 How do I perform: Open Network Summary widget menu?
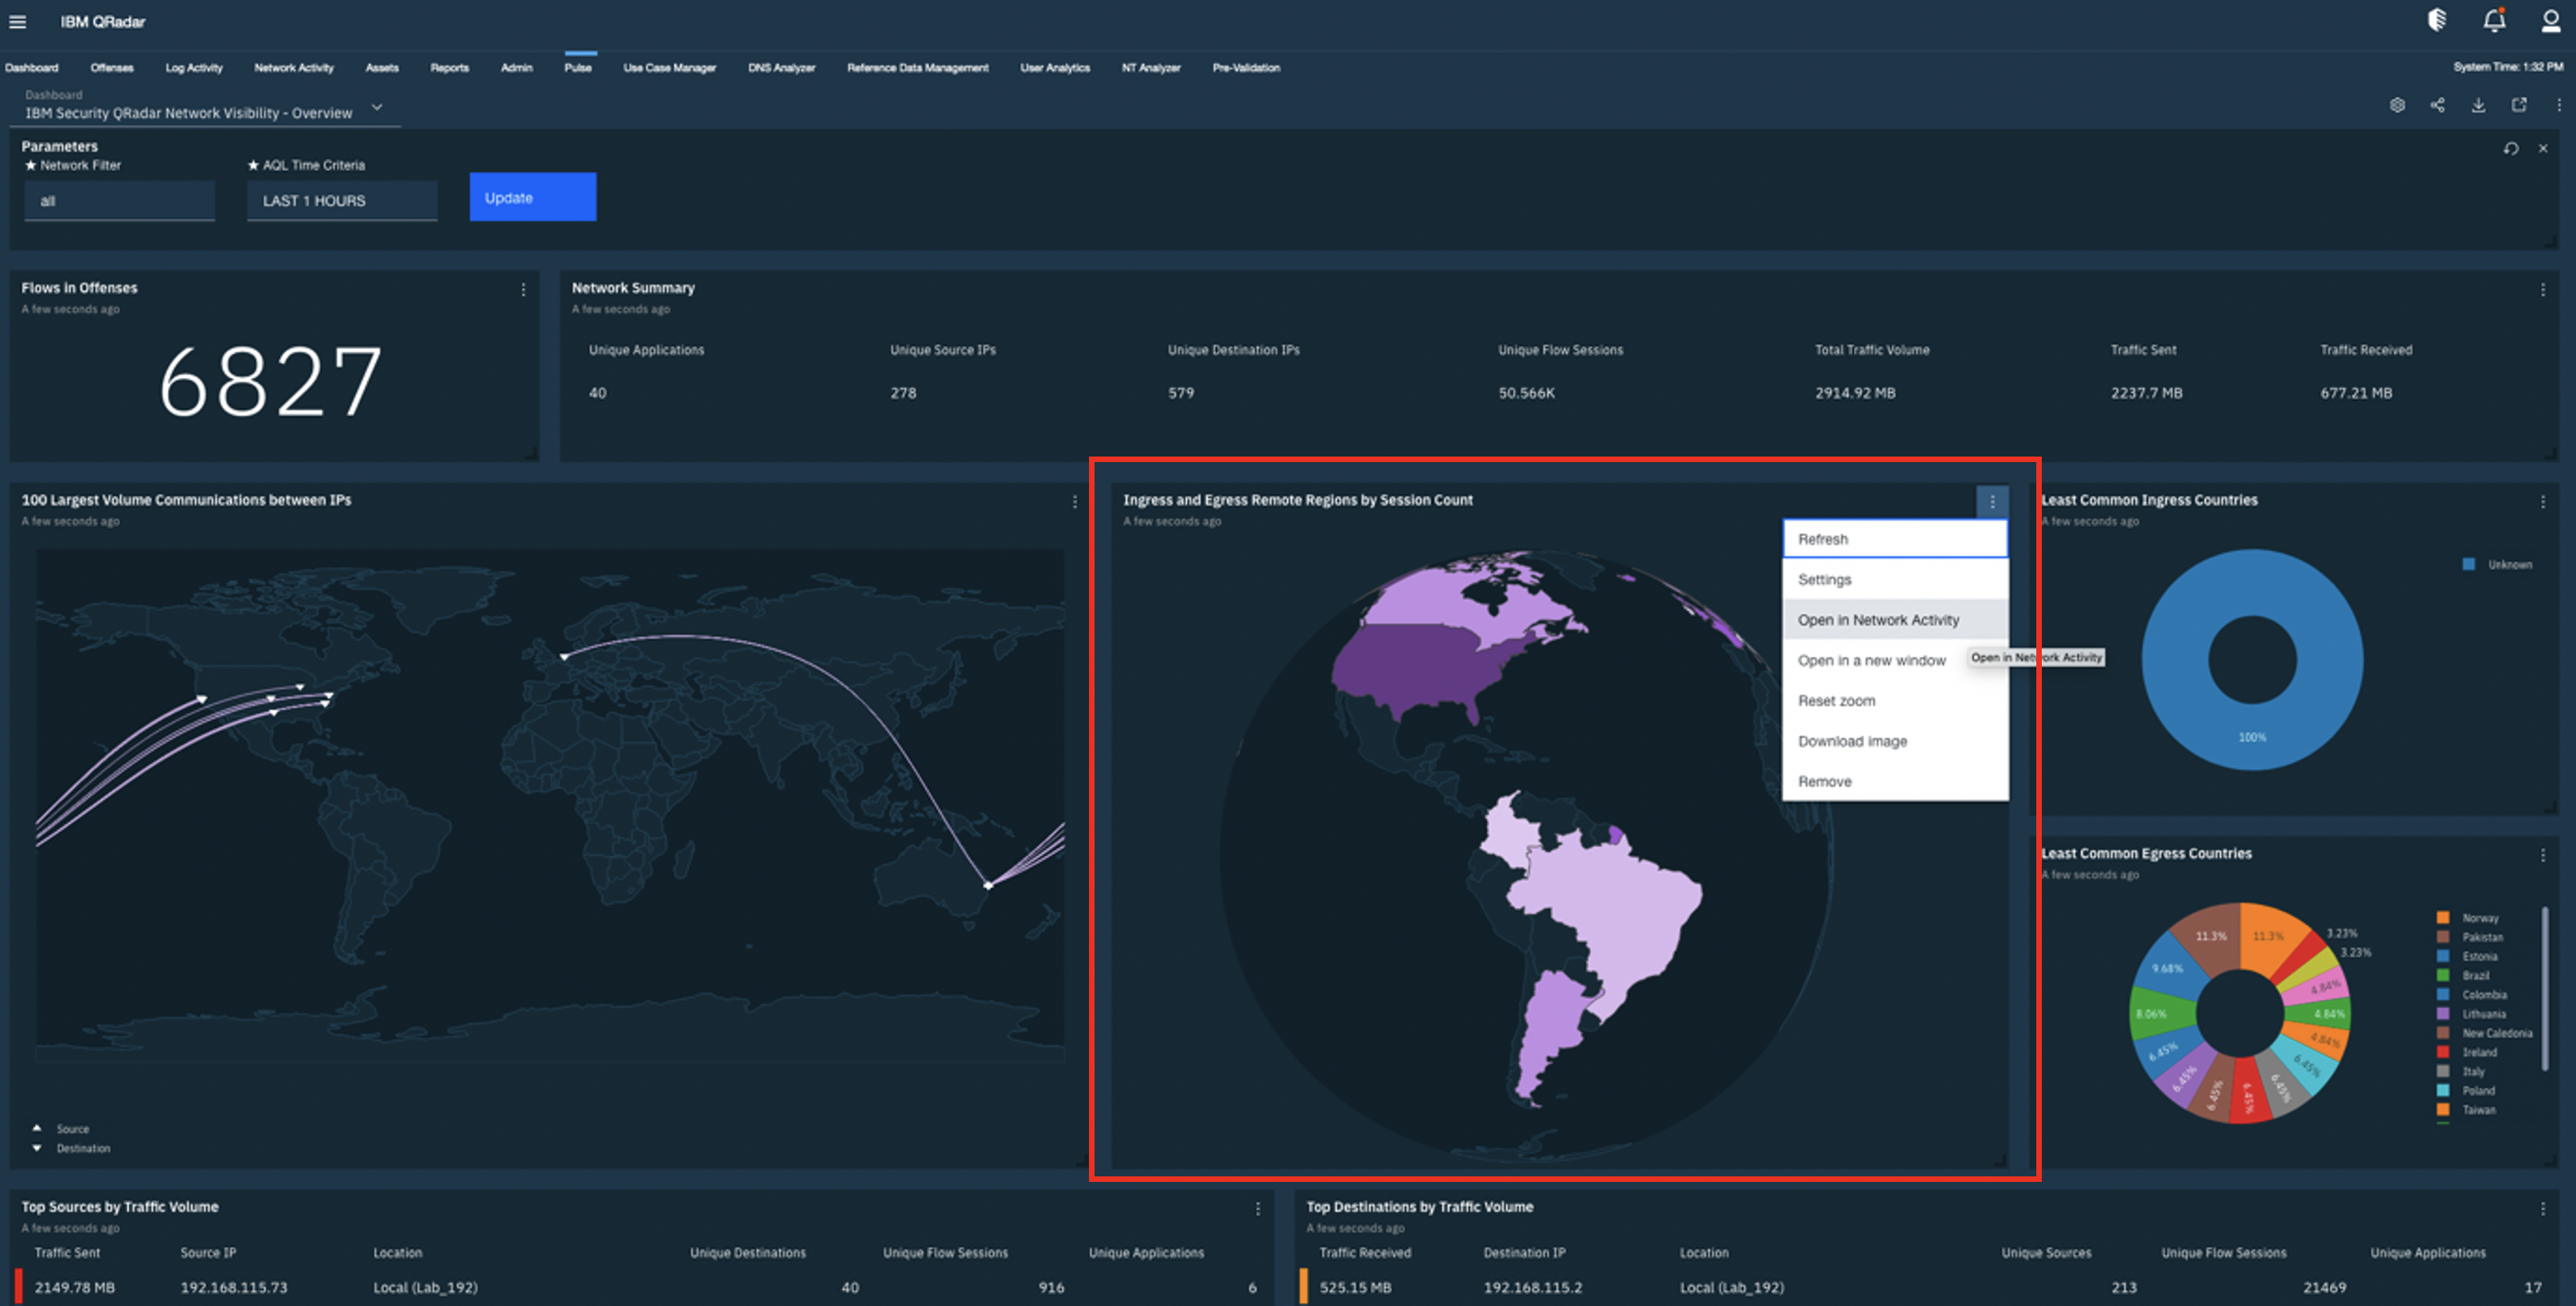[2543, 290]
